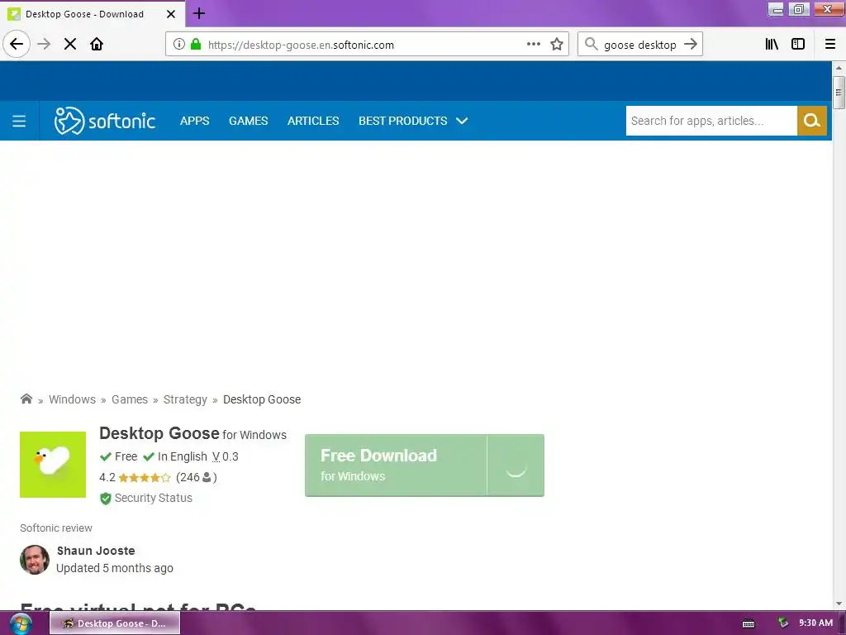The height and width of the screenshot is (635, 846).
Task: Click the Desktop Goose breadcrumb text
Action: 262,399
